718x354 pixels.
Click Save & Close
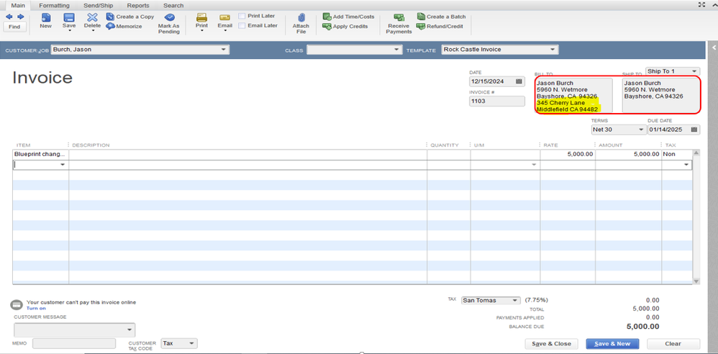pos(551,343)
